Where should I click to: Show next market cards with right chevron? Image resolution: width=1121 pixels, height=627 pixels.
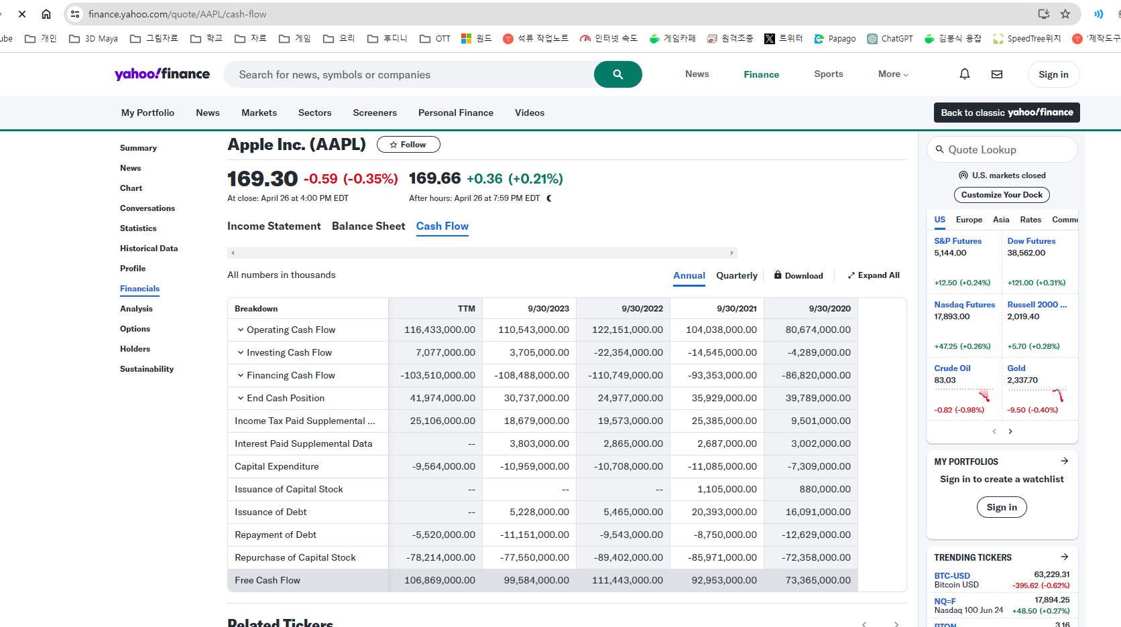coord(1010,431)
